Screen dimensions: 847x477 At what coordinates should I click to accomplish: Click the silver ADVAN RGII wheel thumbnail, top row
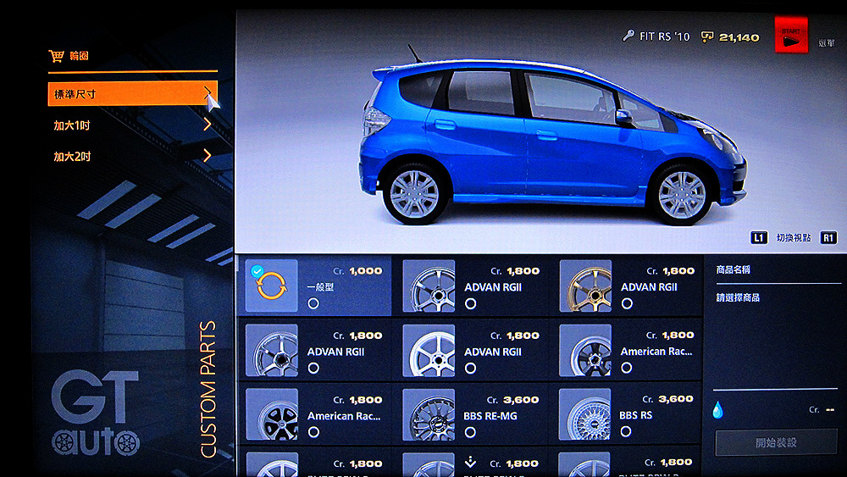(429, 286)
